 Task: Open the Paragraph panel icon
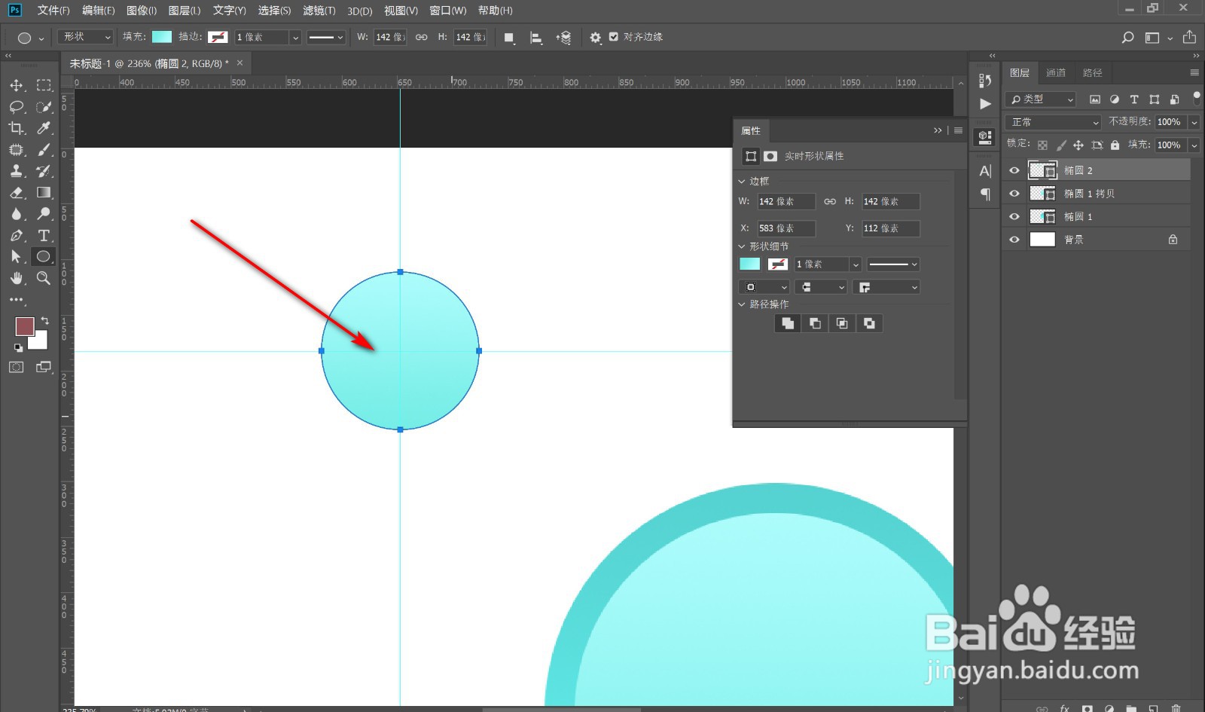click(x=985, y=194)
